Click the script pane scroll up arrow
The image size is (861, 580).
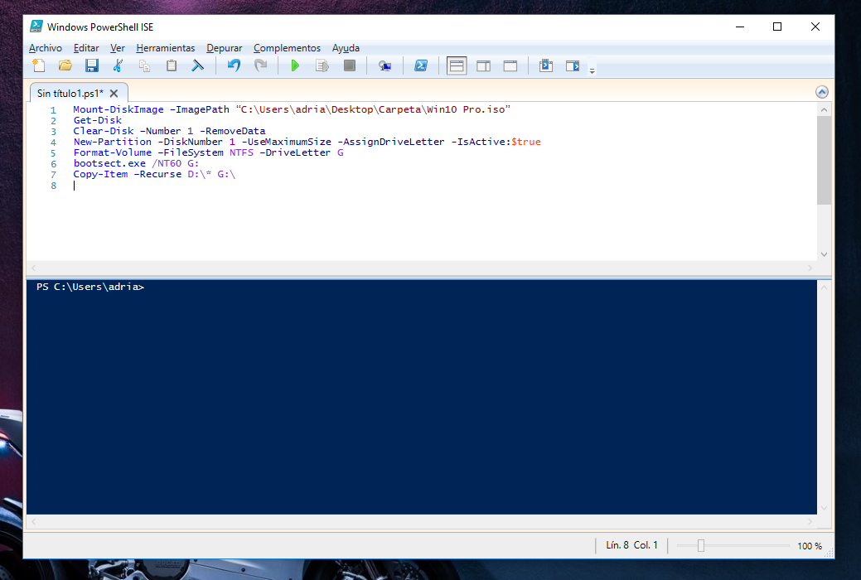(824, 110)
